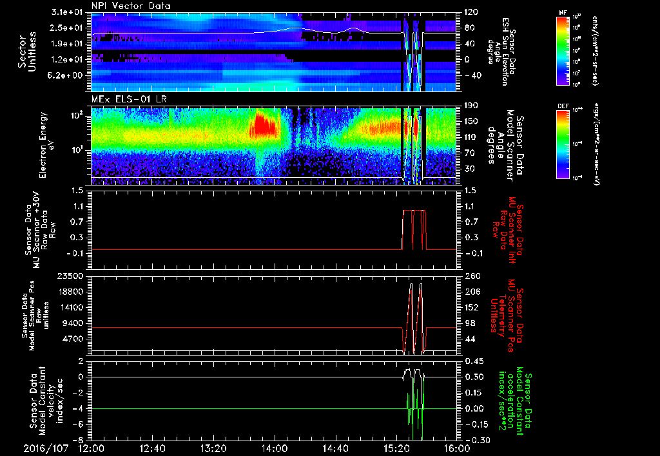Click the red square pulse in MU Scanner plot

tap(414, 230)
